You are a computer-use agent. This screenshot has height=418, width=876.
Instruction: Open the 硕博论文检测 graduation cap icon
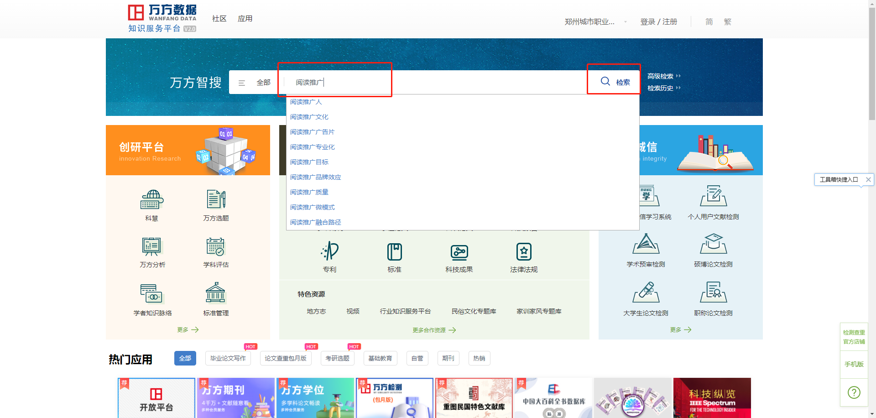click(713, 244)
